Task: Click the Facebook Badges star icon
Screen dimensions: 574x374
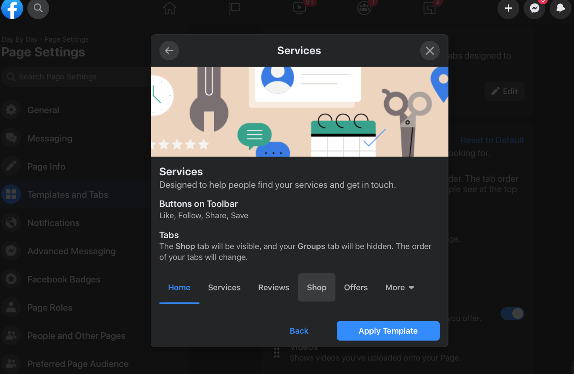Action: pyautogui.click(x=11, y=279)
